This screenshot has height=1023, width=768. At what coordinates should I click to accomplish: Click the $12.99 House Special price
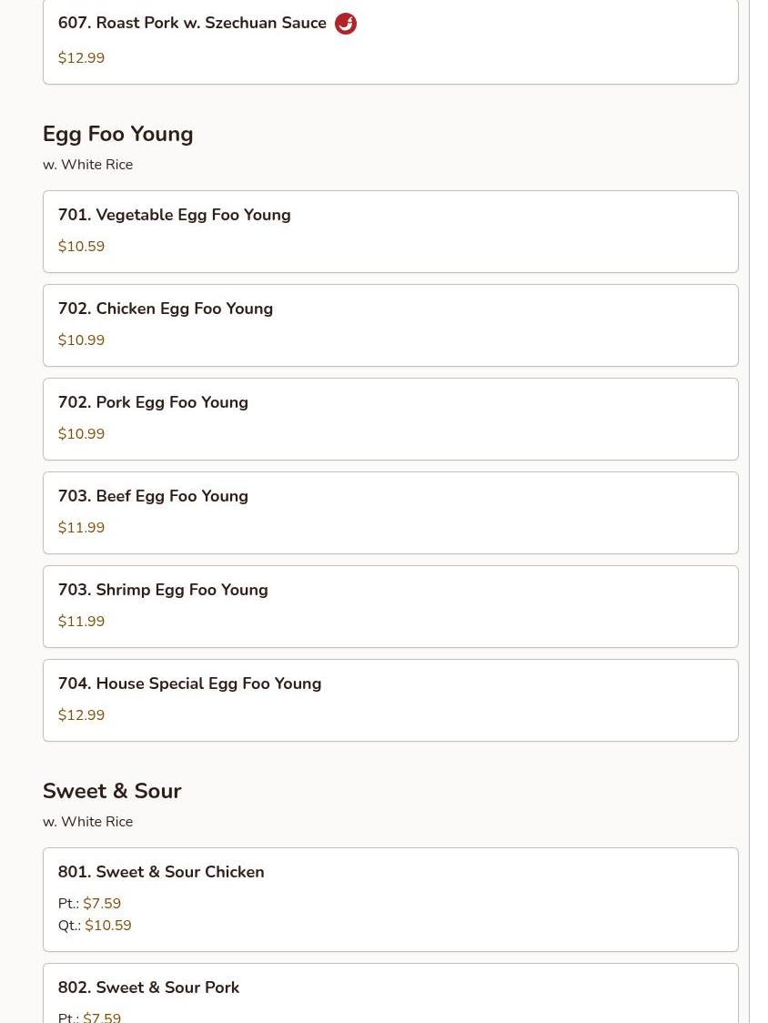click(81, 715)
